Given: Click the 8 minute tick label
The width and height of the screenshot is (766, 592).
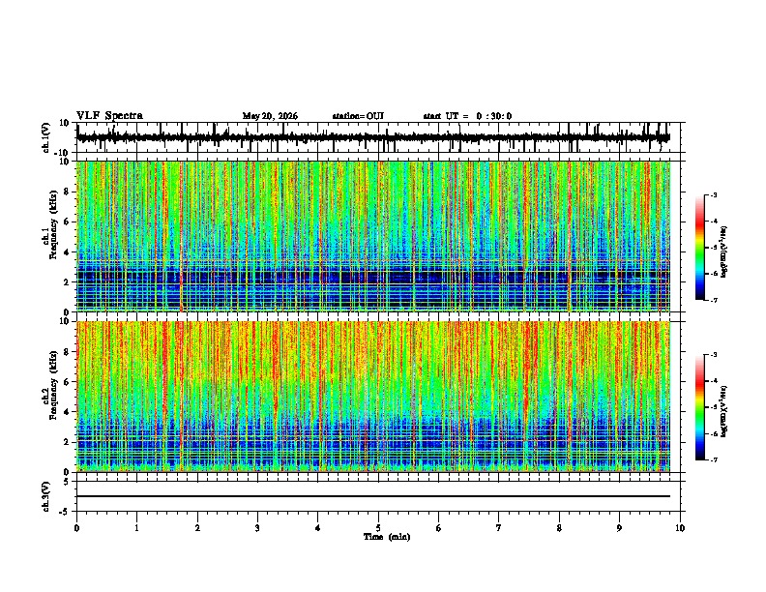Looking at the screenshot, I should tap(559, 528).
